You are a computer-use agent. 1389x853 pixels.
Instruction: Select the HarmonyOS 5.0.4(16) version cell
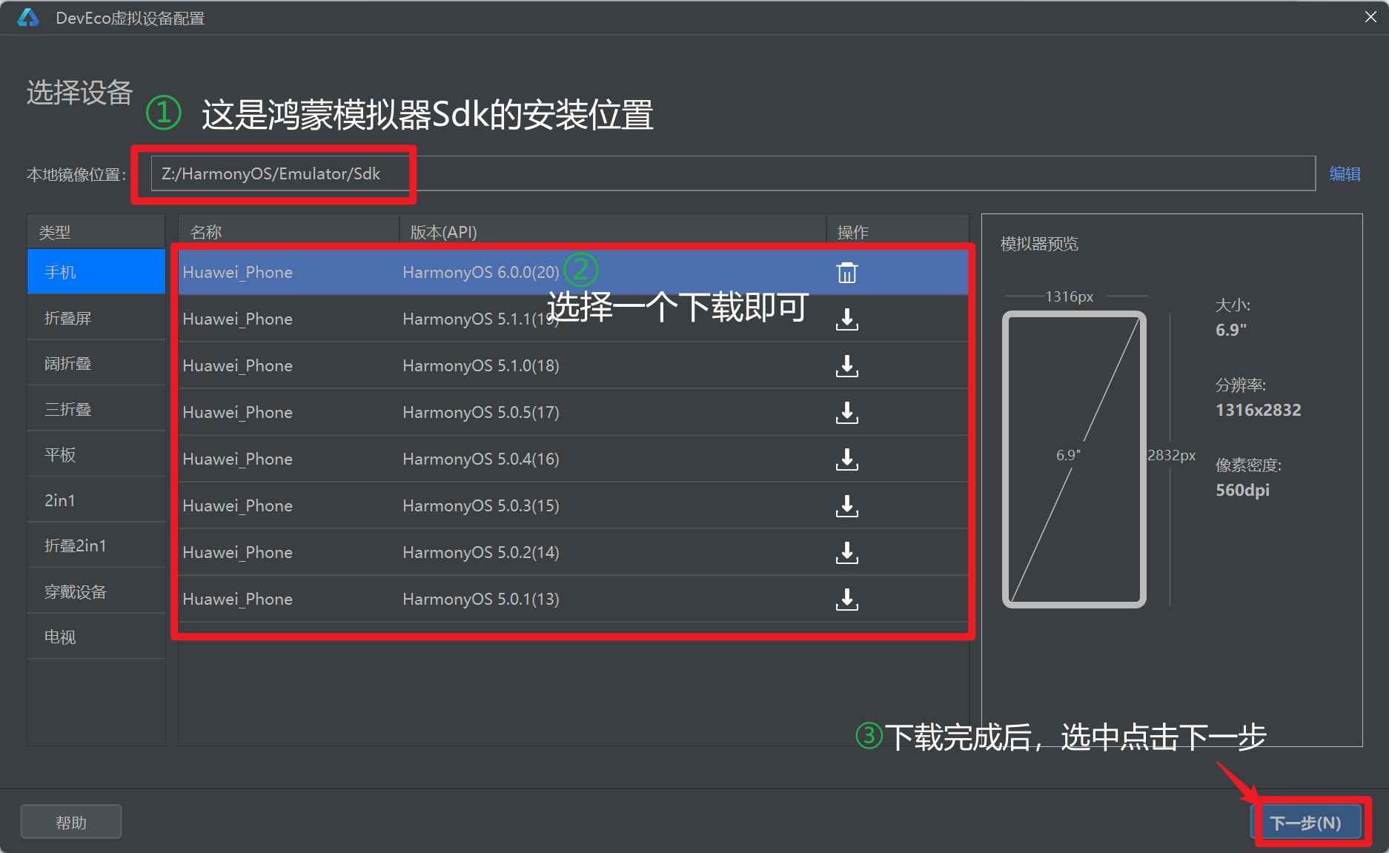481,459
